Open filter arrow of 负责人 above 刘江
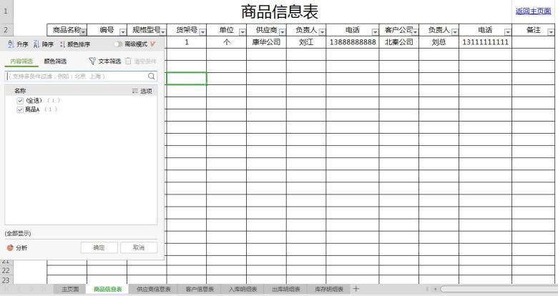The width and height of the screenshot is (558, 296). 322,32
